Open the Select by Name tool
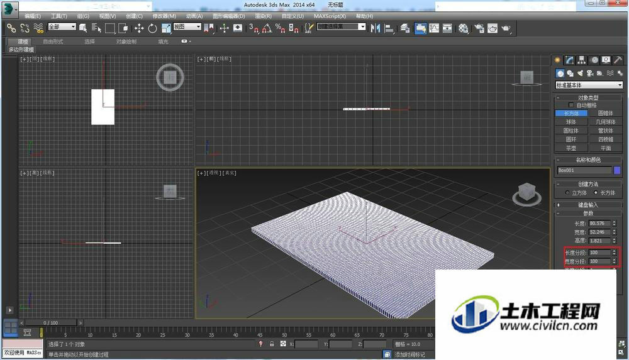The width and height of the screenshot is (629, 360). (96, 28)
